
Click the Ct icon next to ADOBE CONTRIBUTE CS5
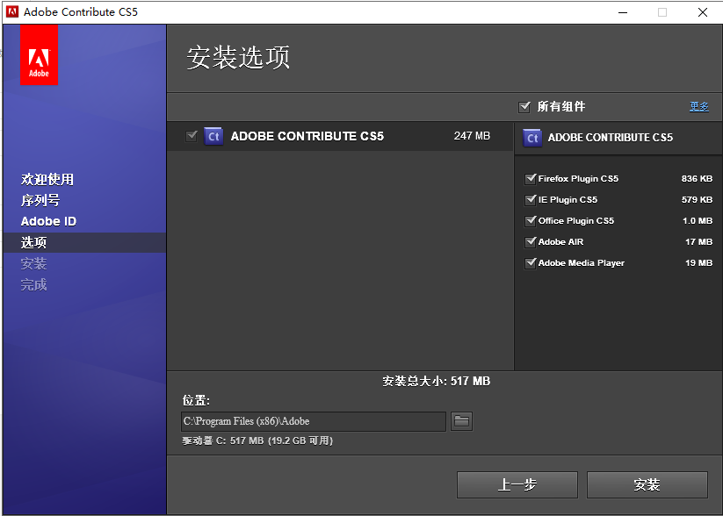click(213, 136)
